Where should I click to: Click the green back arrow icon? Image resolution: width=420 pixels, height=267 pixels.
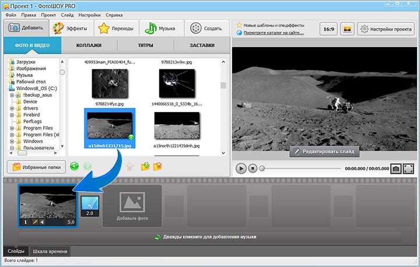coord(74,166)
